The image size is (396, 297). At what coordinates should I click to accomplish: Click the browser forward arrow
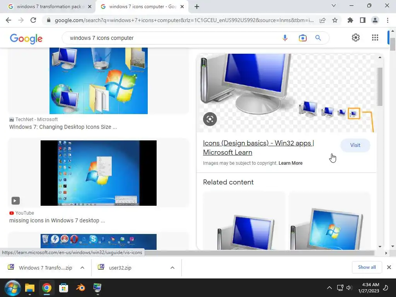tap(21, 20)
